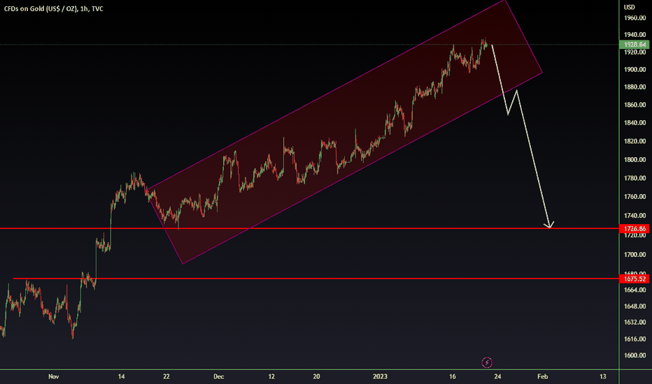Select the red 1675.52 price level label
Image resolution: width=652 pixels, height=384 pixels.
634,279
